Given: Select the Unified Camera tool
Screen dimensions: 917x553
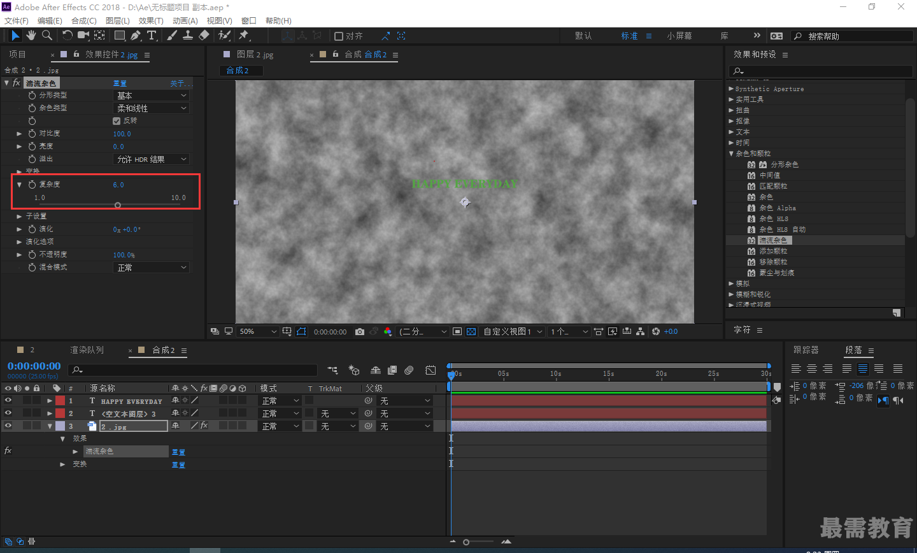Looking at the screenshot, I should click(83, 36).
